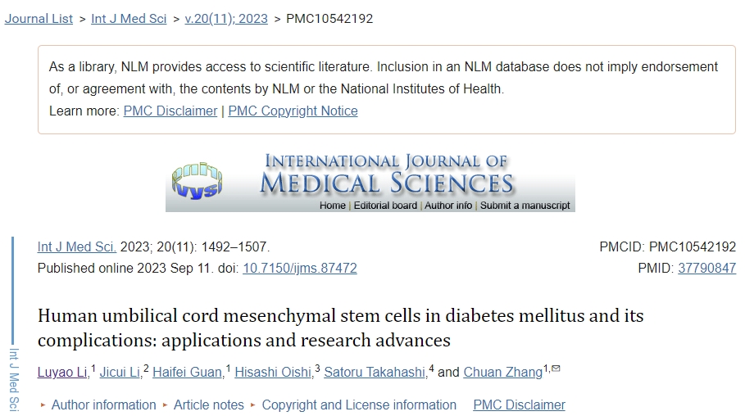Click Submit a manuscript banner link
This screenshot has height=416, width=745.
coord(525,206)
